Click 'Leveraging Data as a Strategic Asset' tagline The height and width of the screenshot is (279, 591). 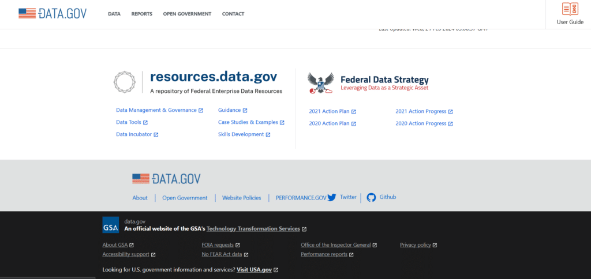[x=384, y=88]
